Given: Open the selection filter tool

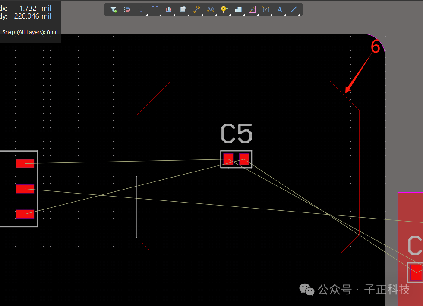Looking at the screenshot, I should click(114, 9).
